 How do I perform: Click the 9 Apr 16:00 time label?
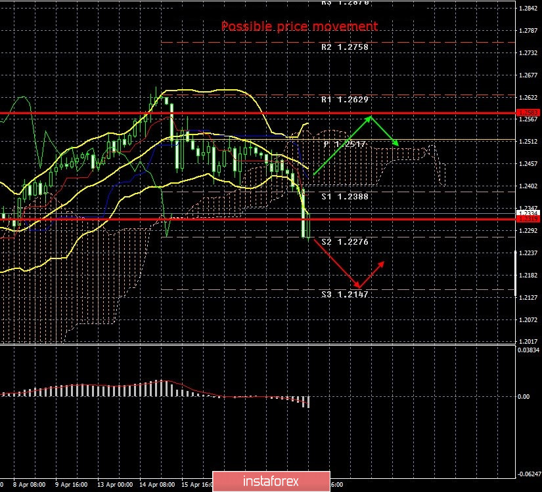72,484
